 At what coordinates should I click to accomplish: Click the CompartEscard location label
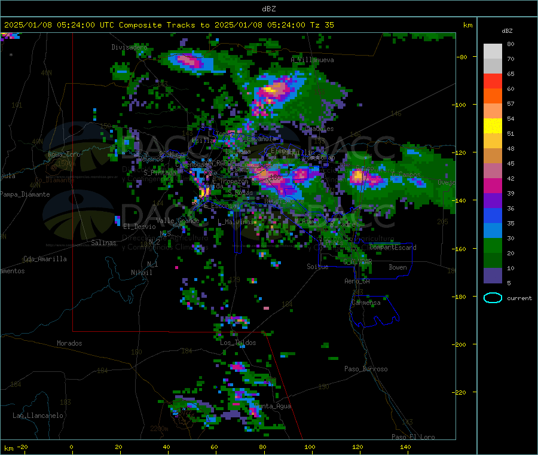click(393, 248)
